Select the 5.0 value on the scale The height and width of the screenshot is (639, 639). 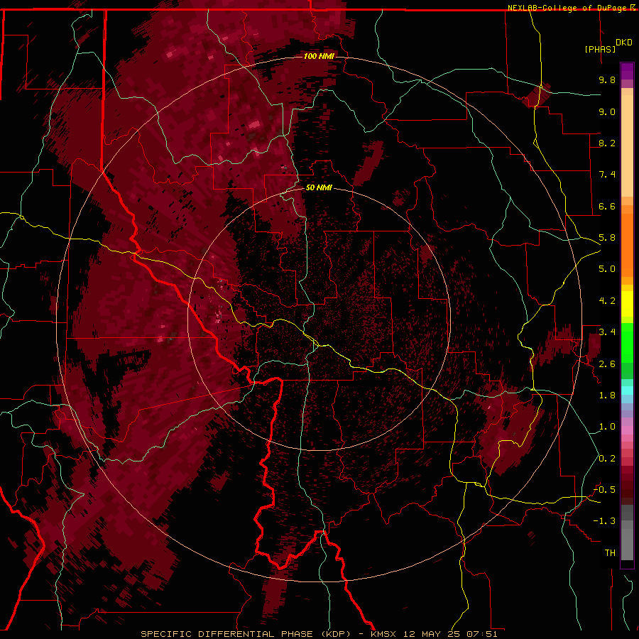click(x=607, y=269)
